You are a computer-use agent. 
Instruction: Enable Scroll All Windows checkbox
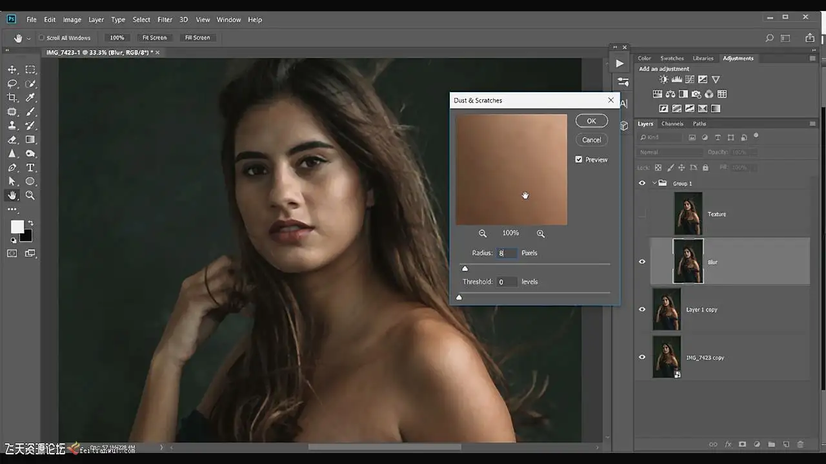point(41,38)
